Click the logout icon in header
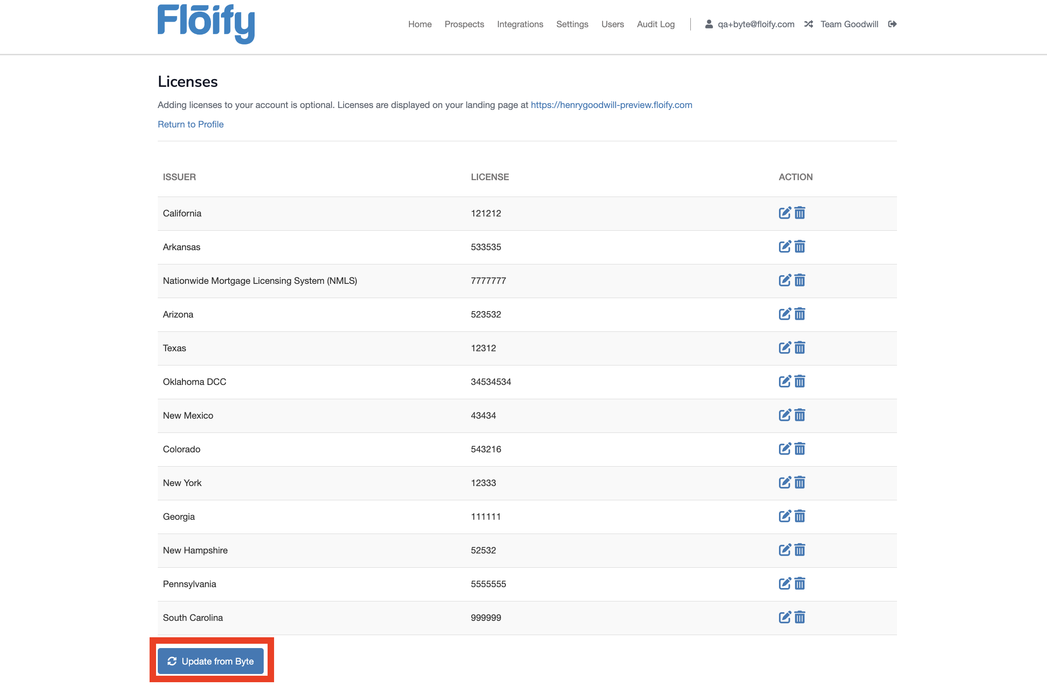The width and height of the screenshot is (1047, 693). pyautogui.click(x=892, y=24)
